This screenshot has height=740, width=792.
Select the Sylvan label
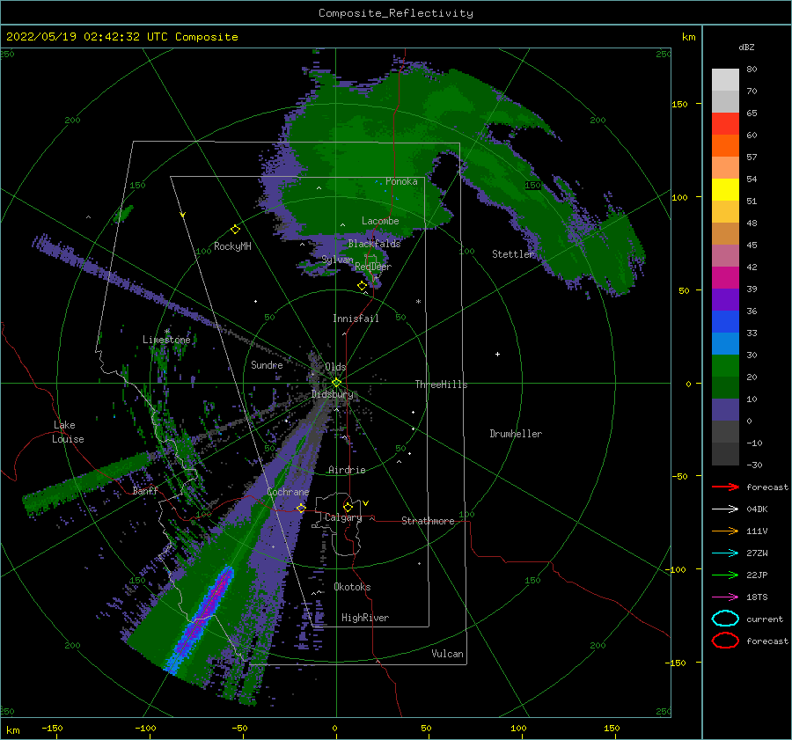coord(337,260)
